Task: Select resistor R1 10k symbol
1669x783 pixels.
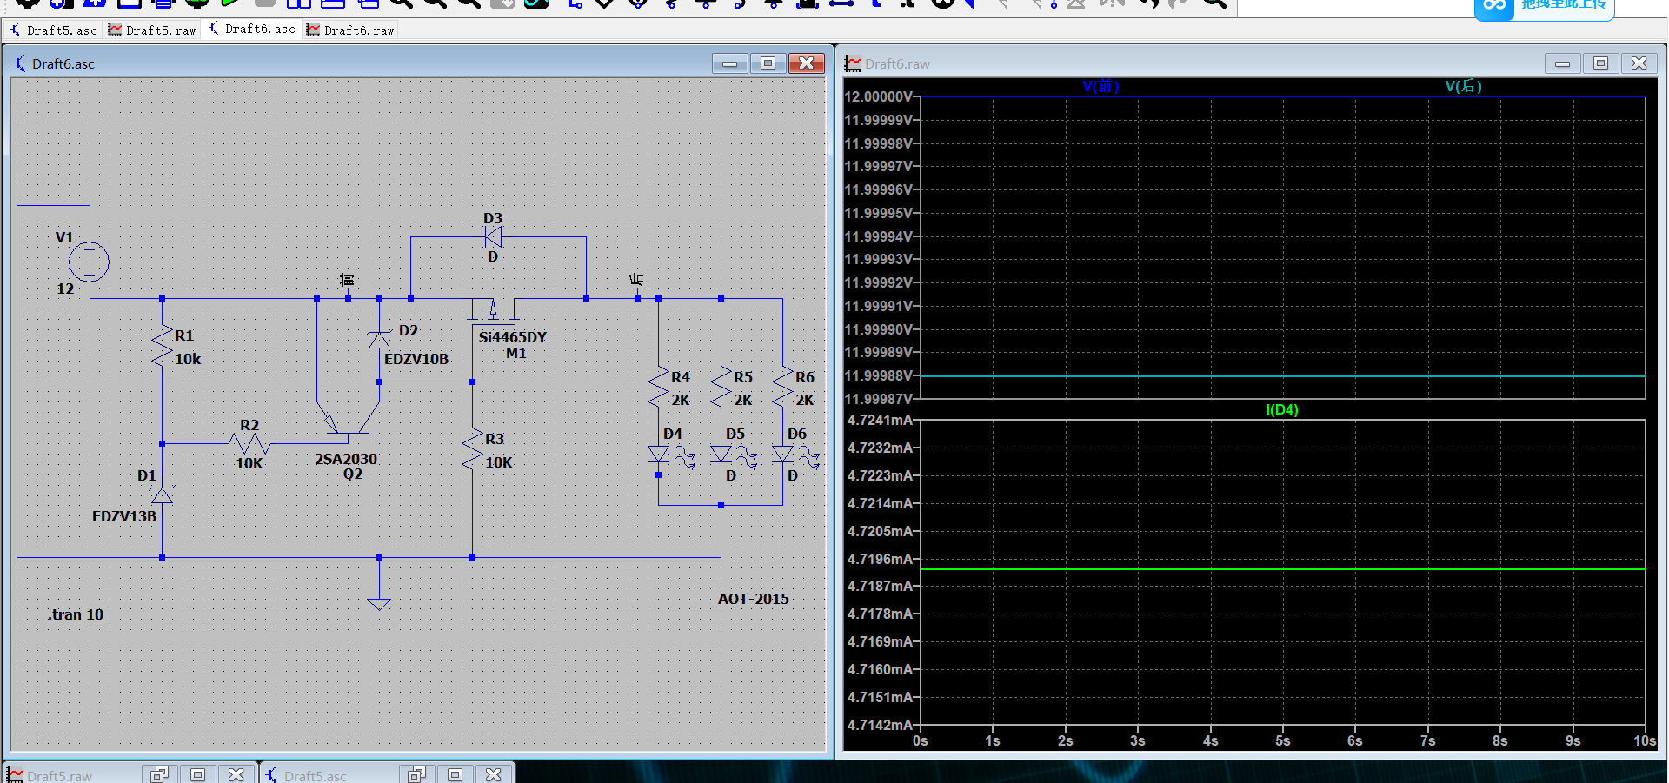Action: (x=163, y=347)
